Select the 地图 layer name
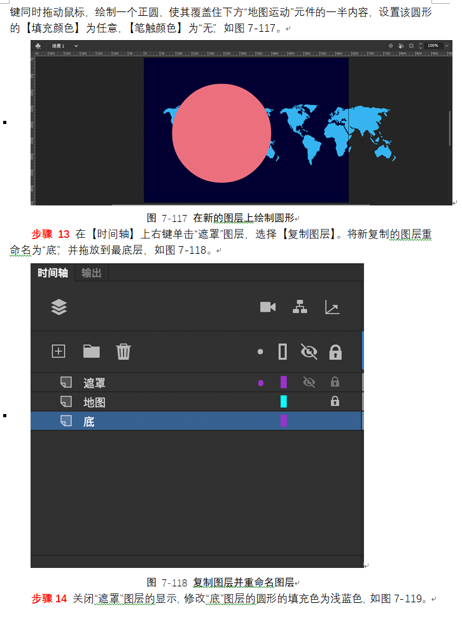 tap(94, 402)
